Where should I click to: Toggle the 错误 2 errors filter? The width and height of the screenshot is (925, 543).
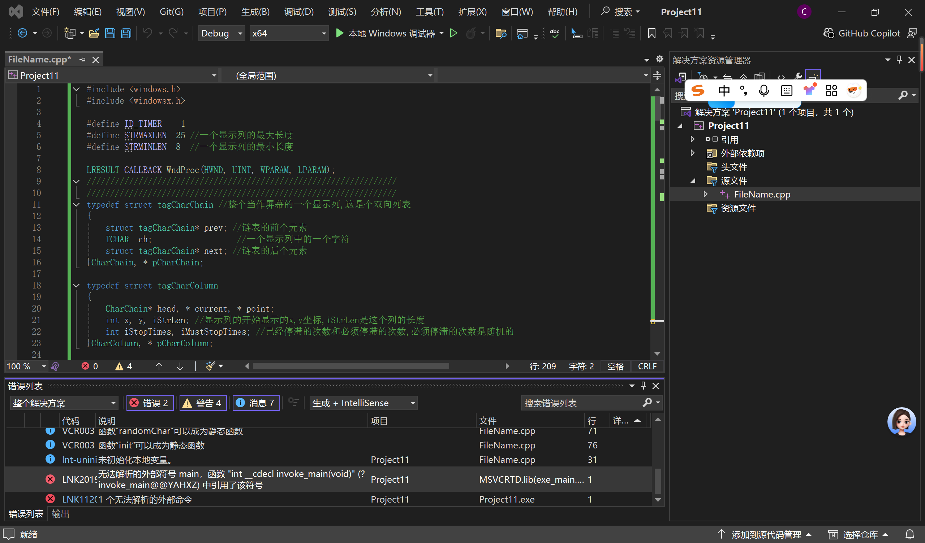150,403
